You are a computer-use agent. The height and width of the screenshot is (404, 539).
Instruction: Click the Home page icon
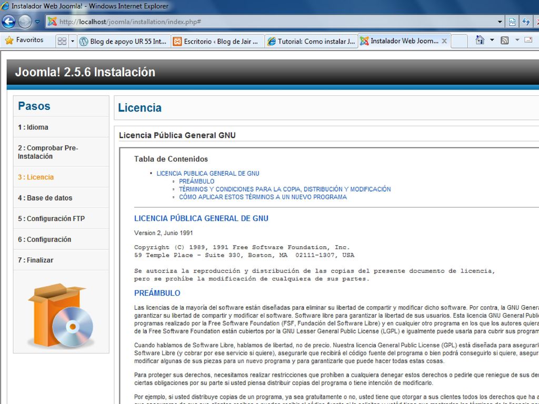pos(480,40)
